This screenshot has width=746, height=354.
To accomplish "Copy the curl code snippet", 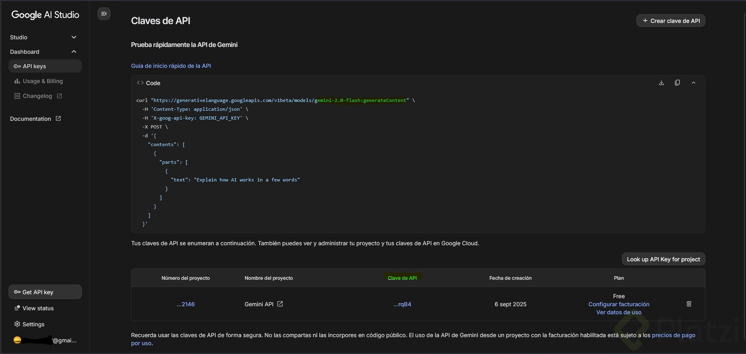I will [x=677, y=83].
